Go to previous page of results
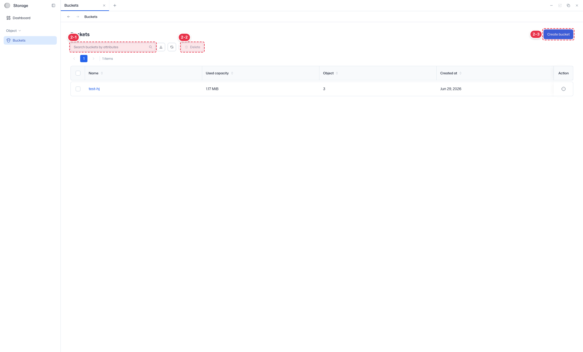Screen dimensions: 583x352 point(74,59)
